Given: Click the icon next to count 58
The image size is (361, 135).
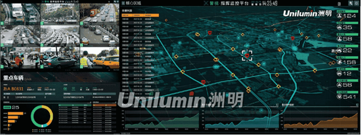Looking at the screenshot, I should pos(340,39).
